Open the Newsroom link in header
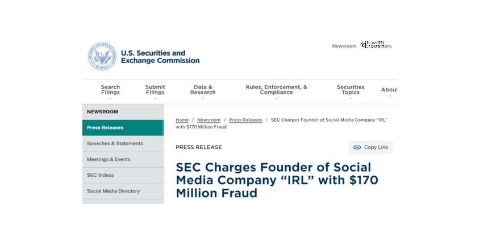The image size is (480, 238). coord(344,46)
